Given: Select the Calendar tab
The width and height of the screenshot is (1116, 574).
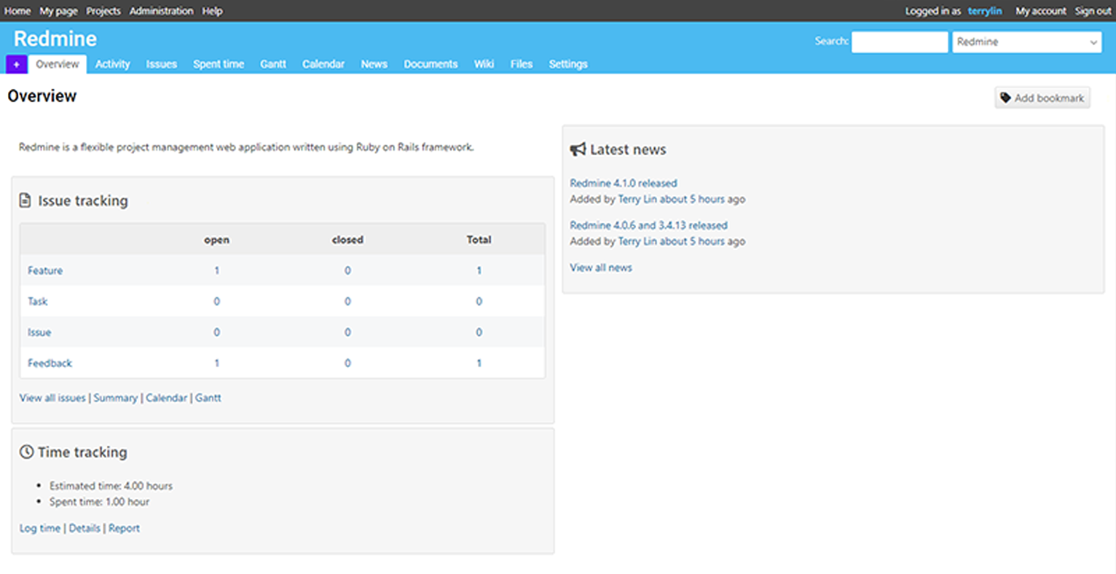Looking at the screenshot, I should coord(323,64).
